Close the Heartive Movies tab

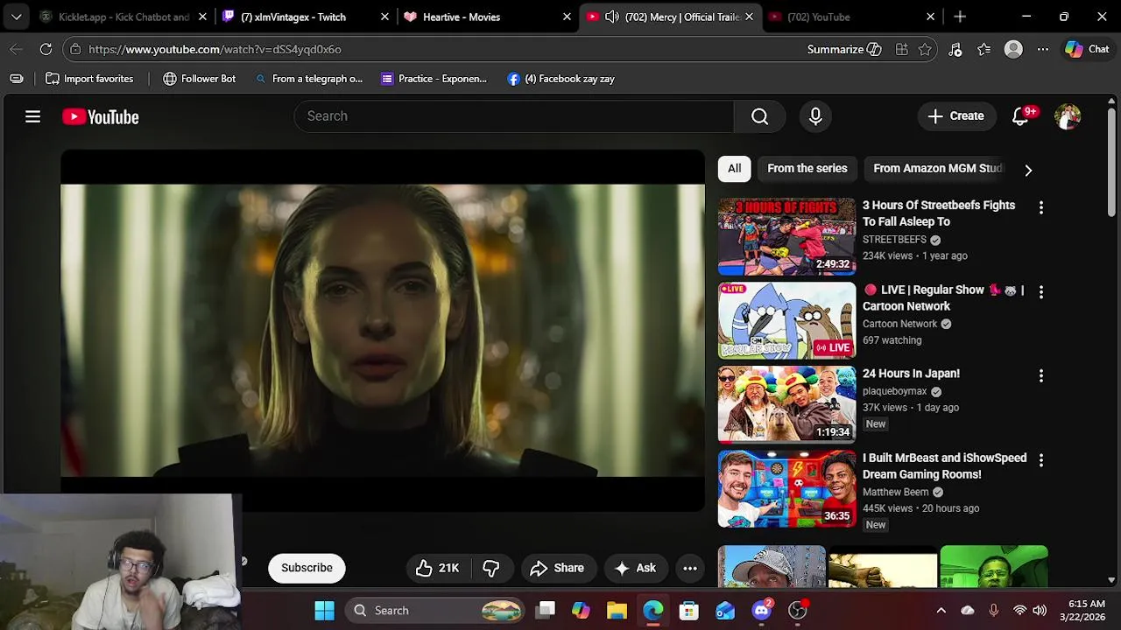tap(567, 17)
